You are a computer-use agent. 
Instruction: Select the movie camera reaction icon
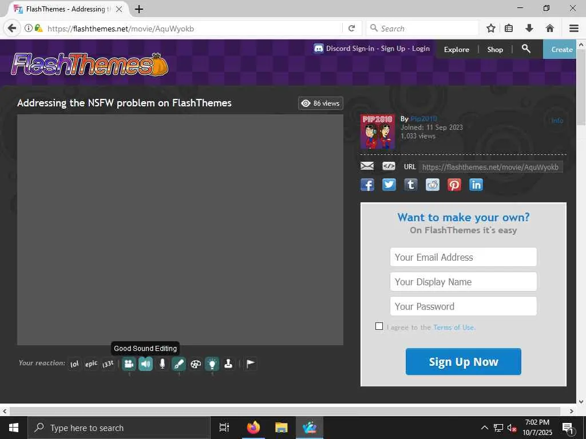(129, 364)
